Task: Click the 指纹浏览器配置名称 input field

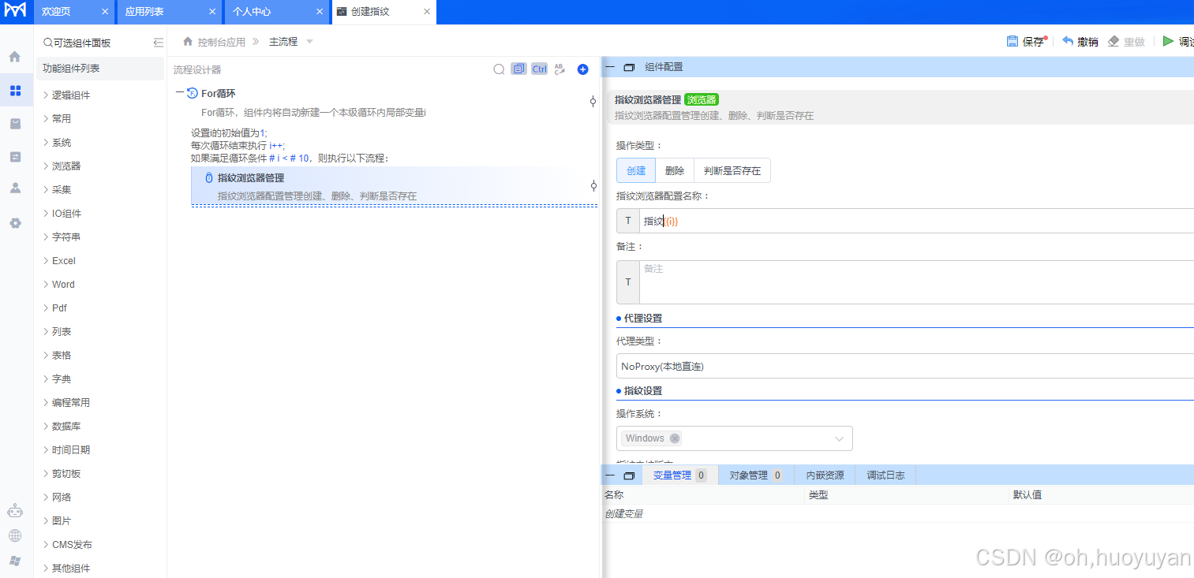Action: click(915, 221)
